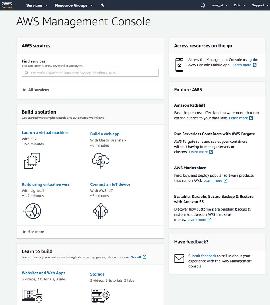Click the AWS logo in header
Viewport: 270px width, 305px height.
[x=7, y=5]
